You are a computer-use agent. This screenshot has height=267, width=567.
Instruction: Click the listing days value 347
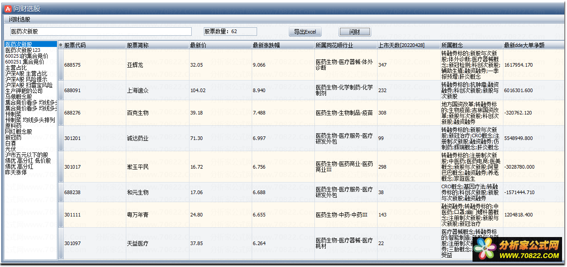tap(382, 65)
